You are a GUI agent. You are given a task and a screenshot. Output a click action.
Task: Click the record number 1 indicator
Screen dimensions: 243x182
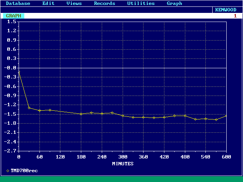click(x=235, y=16)
